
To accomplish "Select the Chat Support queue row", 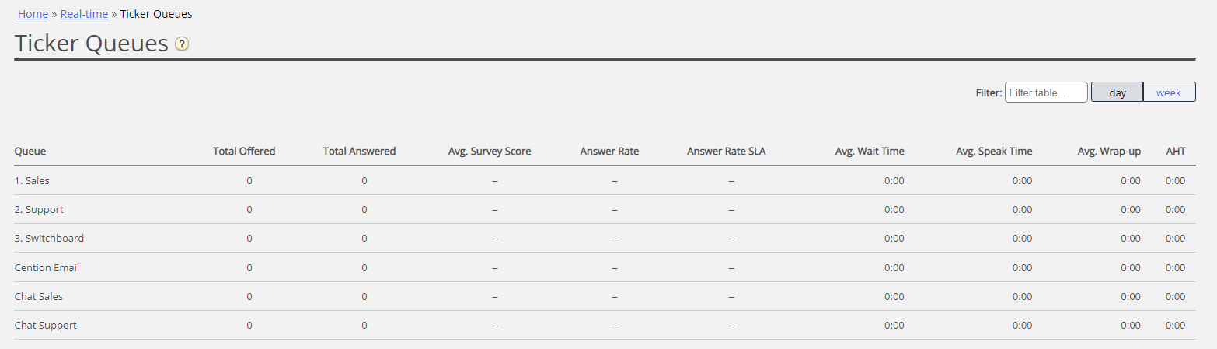I will pyautogui.click(x=46, y=326).
